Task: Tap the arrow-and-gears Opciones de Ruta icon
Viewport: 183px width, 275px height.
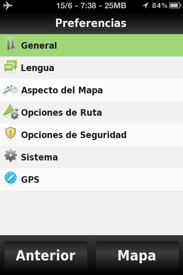Action: [x=11, y=112]
